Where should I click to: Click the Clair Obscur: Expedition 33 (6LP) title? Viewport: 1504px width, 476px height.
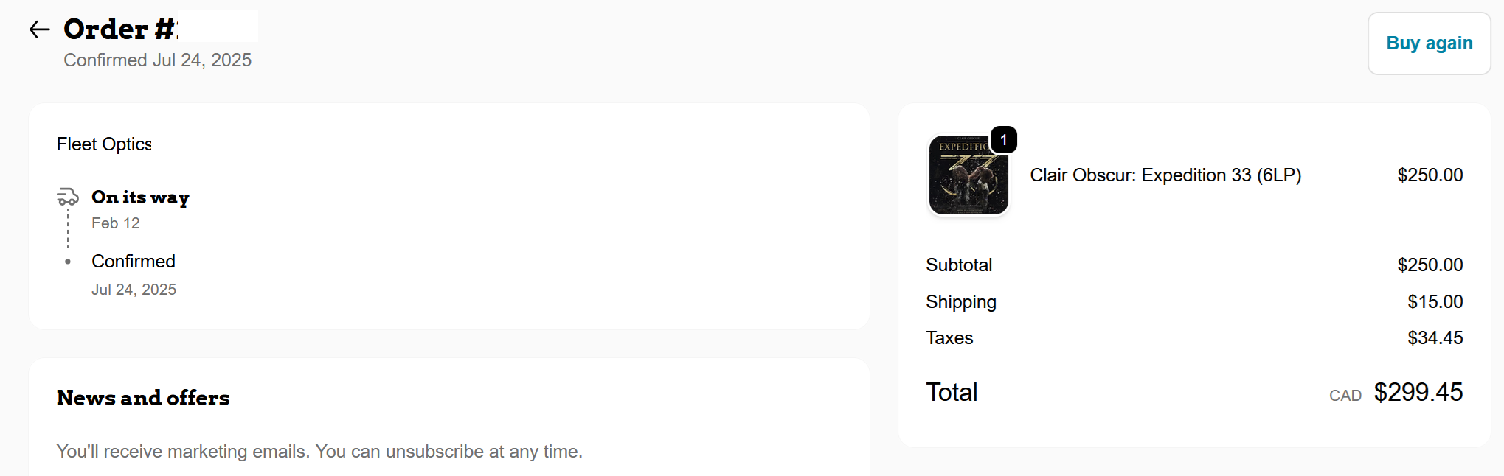[1165, 175]
